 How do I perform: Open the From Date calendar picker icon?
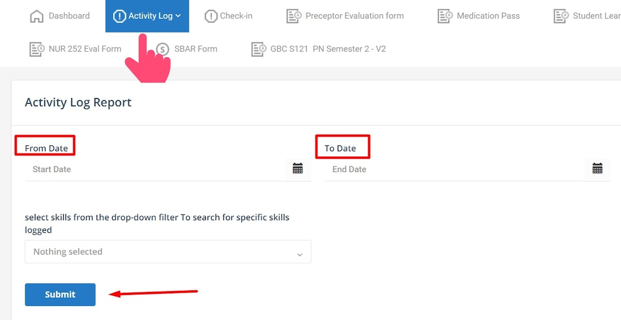click(x=298, y=169)
